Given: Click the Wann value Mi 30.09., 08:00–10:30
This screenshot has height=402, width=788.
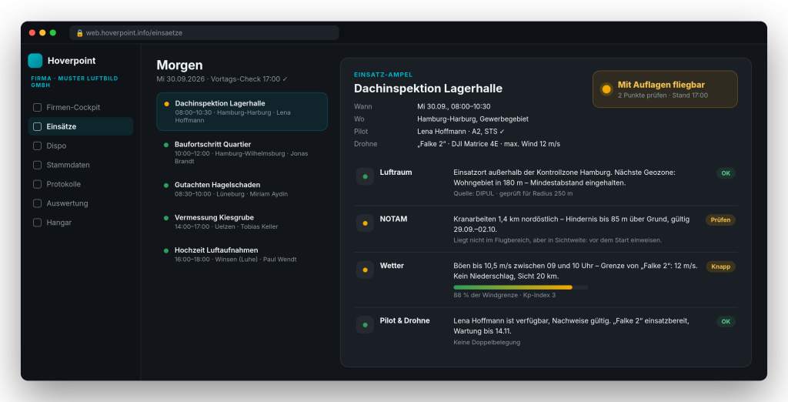Looking at the screenshot, I should click(x=454, y=107).
